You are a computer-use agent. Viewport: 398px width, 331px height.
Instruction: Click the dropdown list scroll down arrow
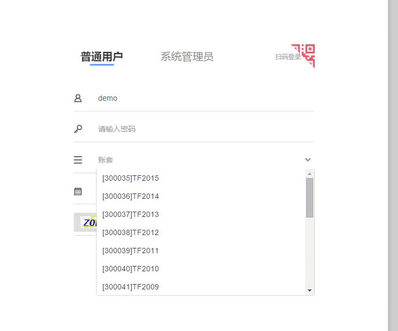(x=309, y=290)
